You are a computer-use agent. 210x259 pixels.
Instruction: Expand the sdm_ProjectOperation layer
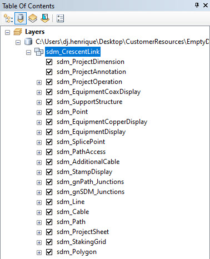click(39, 82)
